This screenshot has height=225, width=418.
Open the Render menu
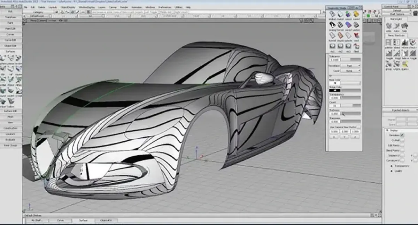[124, 7]
